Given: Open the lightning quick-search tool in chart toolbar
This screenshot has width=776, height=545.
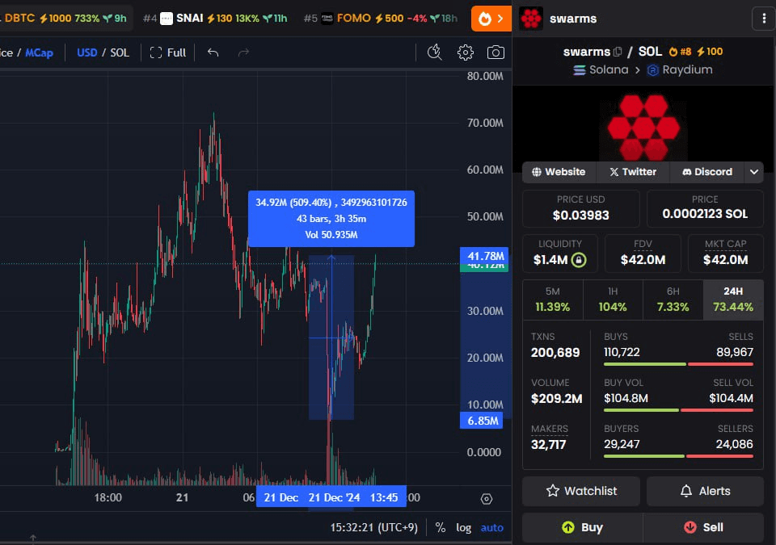Looking at the screenshot, I should (x=435, y=52).
